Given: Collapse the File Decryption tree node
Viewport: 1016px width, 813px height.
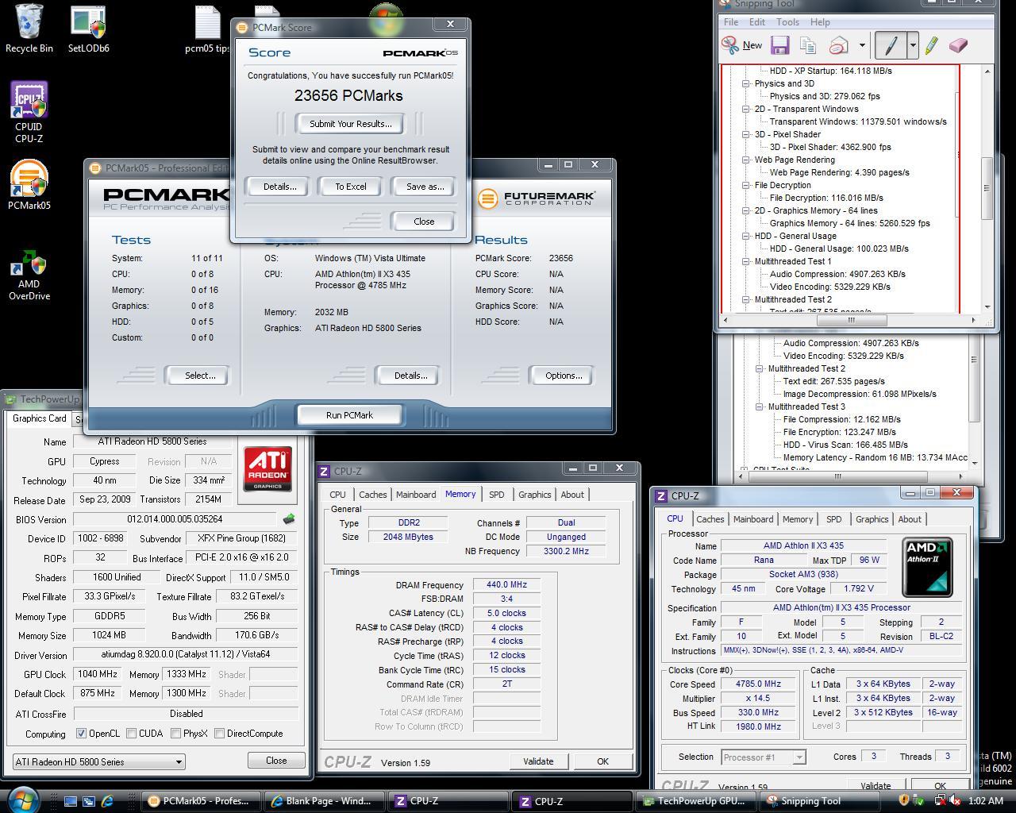Looking at the screenshot, I should [746, 185].
